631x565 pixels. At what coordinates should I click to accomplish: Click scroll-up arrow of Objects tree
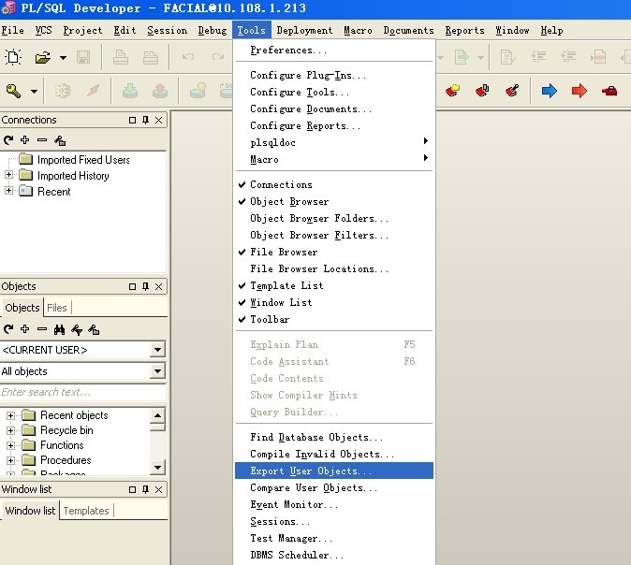pyautogui.click(x=157, y=415)
